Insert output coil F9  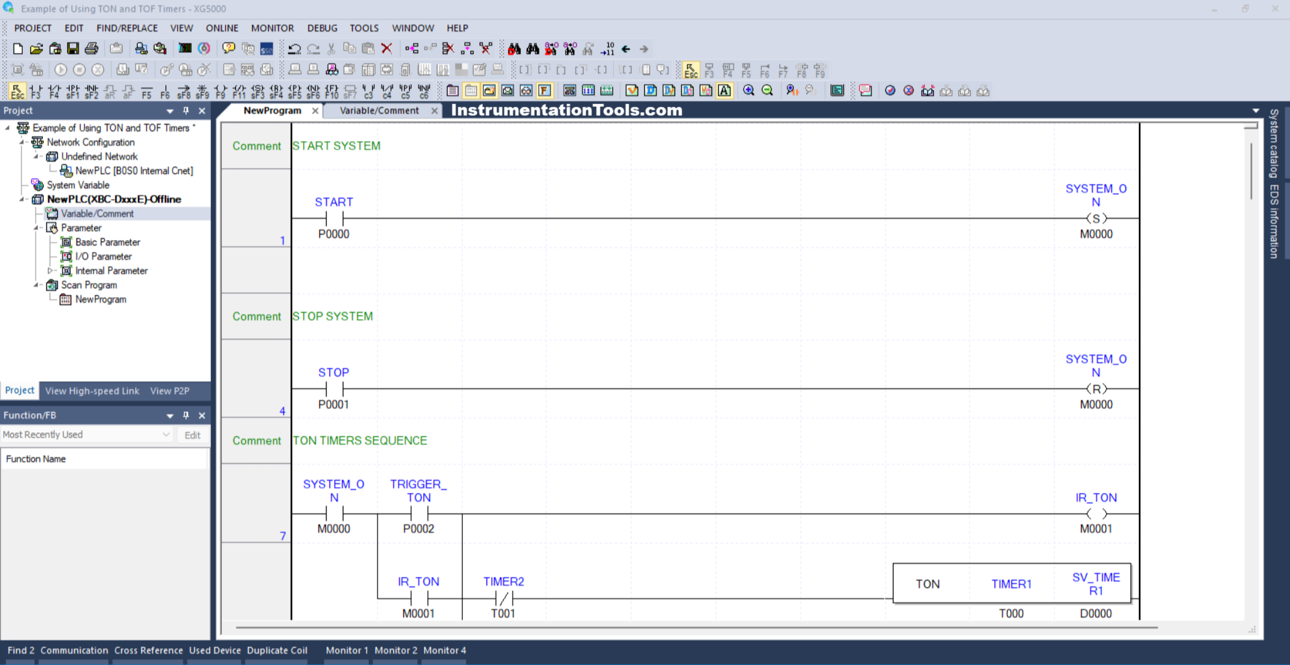tap(220, 91)
